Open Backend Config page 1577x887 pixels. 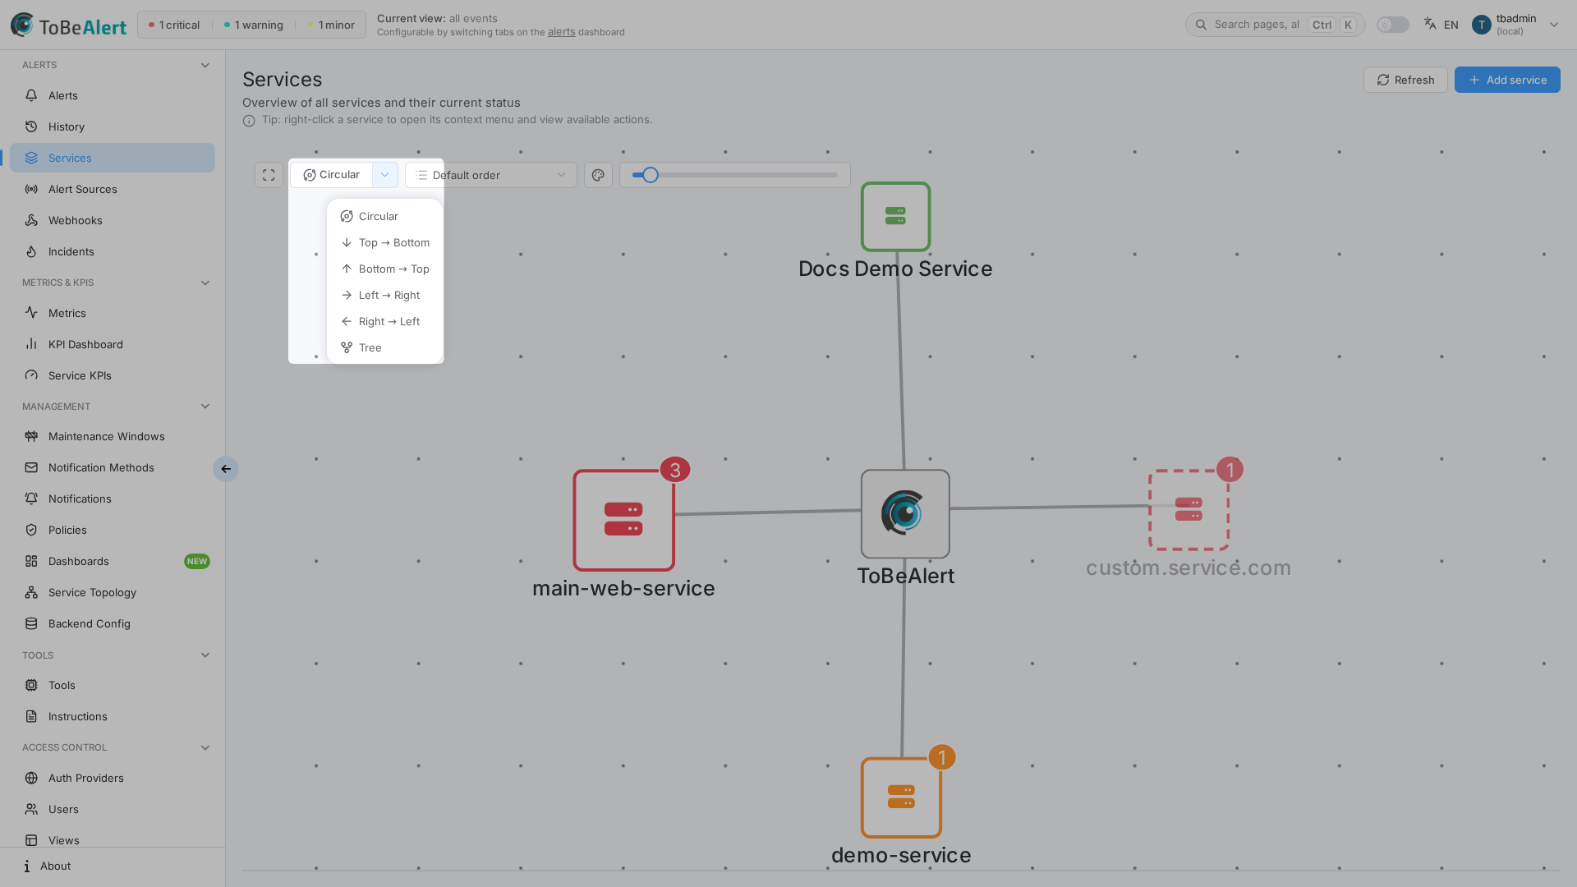pos(113,623)
